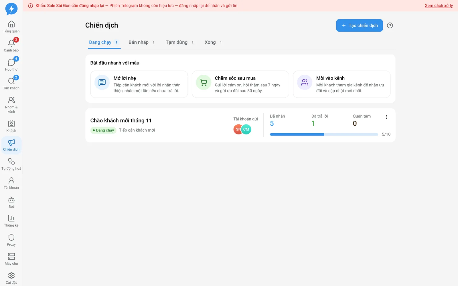
Task: Click Quan tâm count 0
Action: (x=355, y=124)
